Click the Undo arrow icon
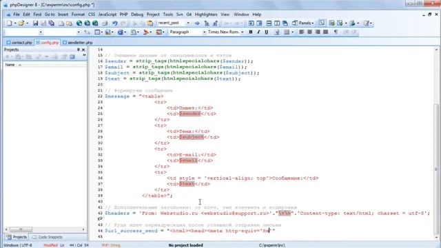 (114, 23)
